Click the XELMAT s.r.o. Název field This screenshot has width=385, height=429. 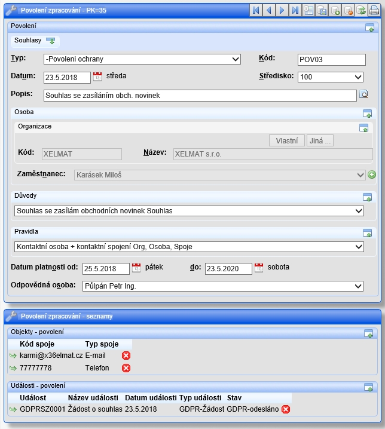(x=273, y=154)
